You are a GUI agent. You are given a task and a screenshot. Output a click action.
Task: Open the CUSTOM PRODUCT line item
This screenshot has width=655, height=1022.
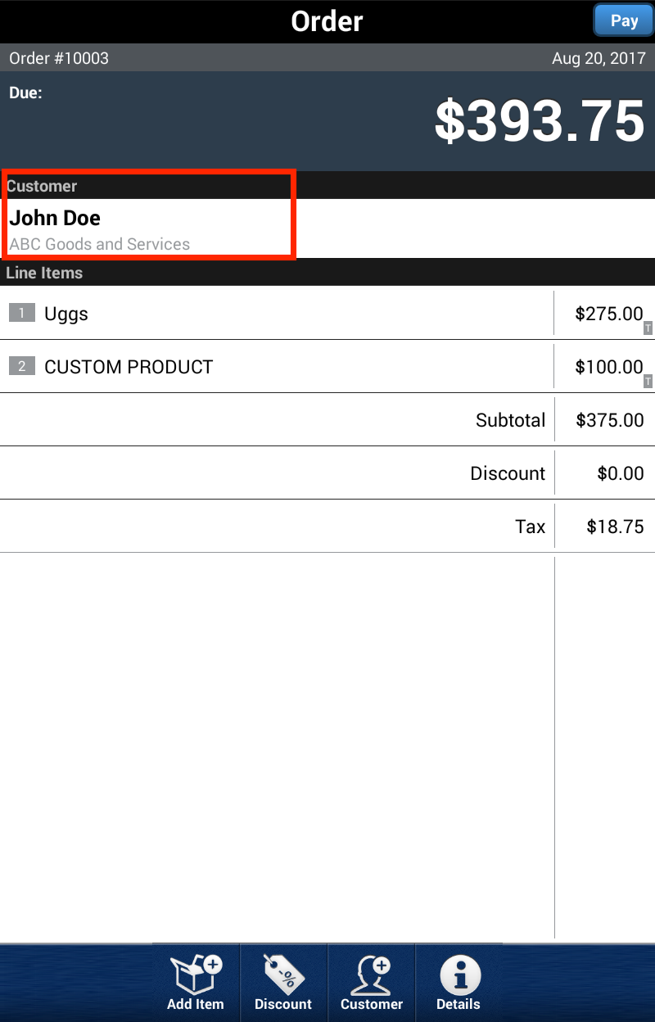coord(129,367)
